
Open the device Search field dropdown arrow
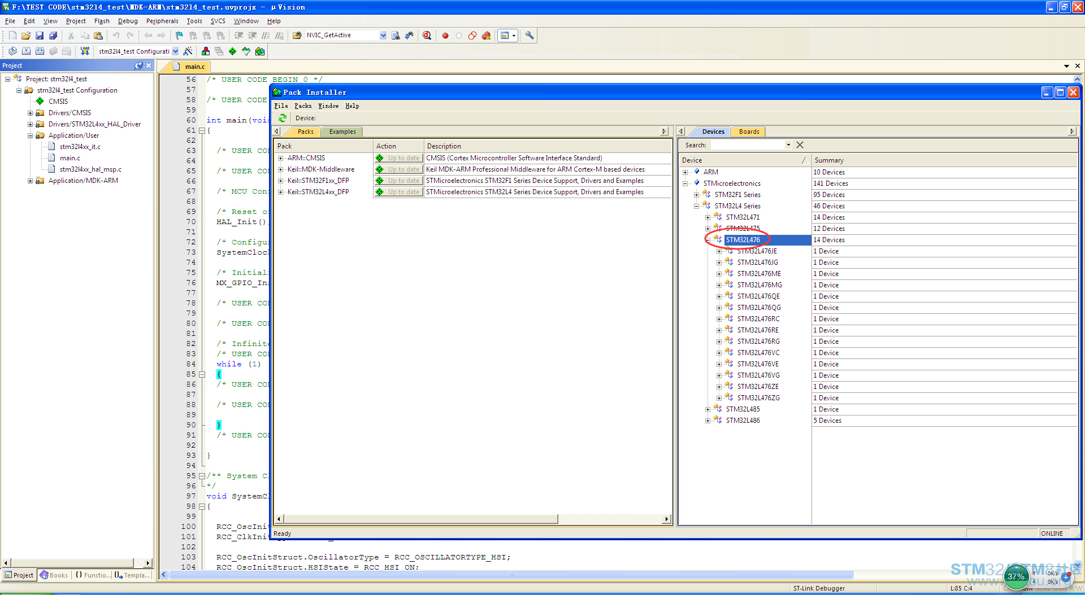point(788,145)
